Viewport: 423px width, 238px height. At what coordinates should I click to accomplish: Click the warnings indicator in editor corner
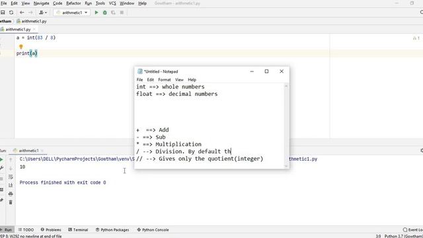(416, 38)
